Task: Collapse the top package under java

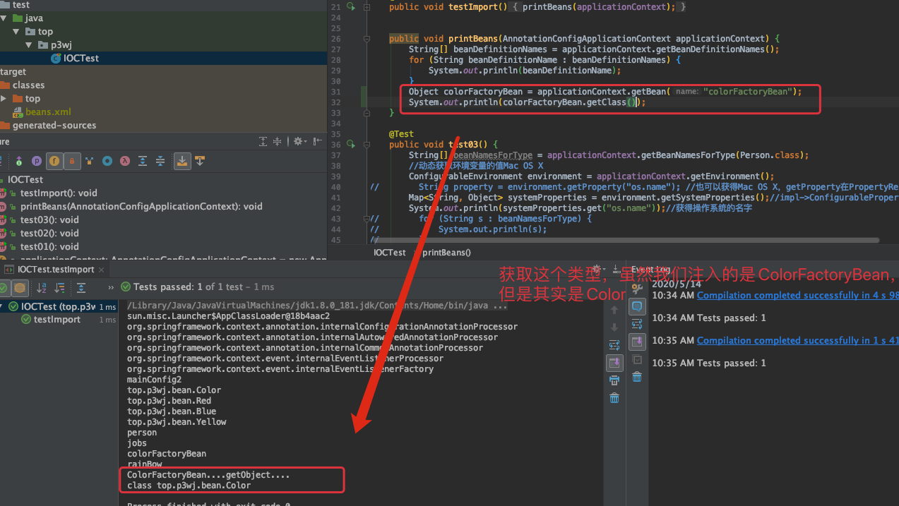Action: pos(16,32)
